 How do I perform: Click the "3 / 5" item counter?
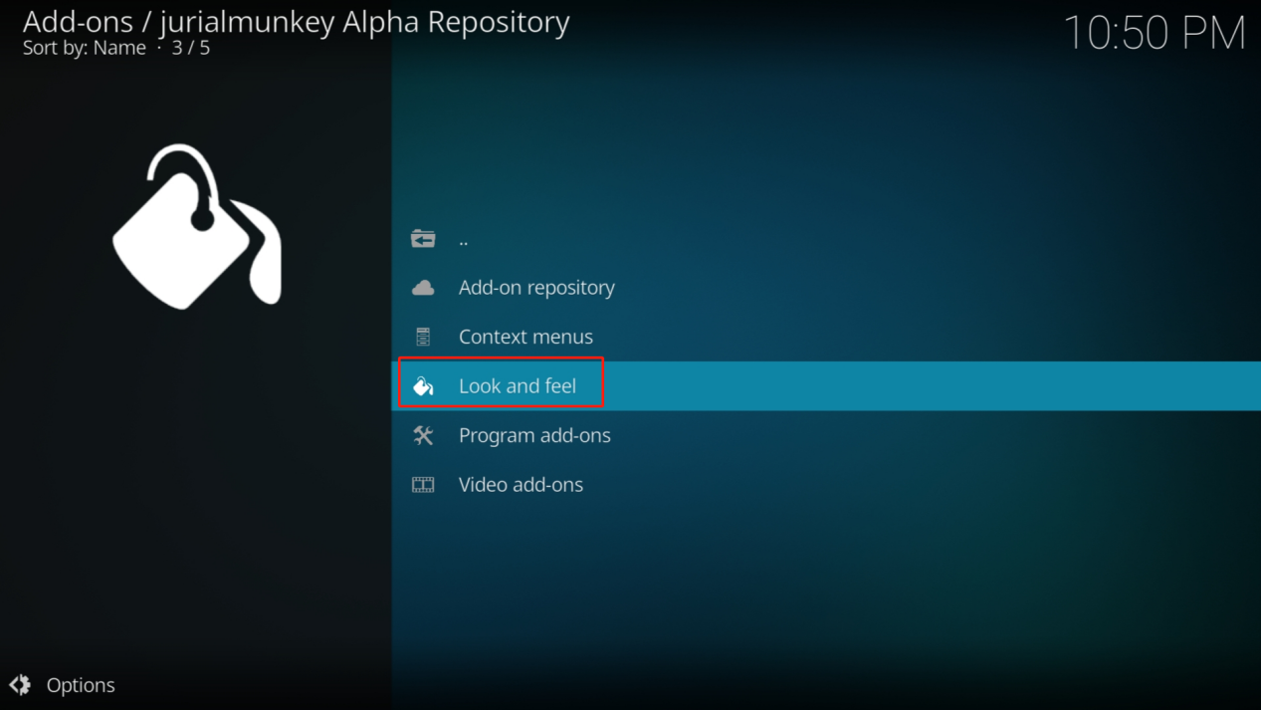point(191,48)
